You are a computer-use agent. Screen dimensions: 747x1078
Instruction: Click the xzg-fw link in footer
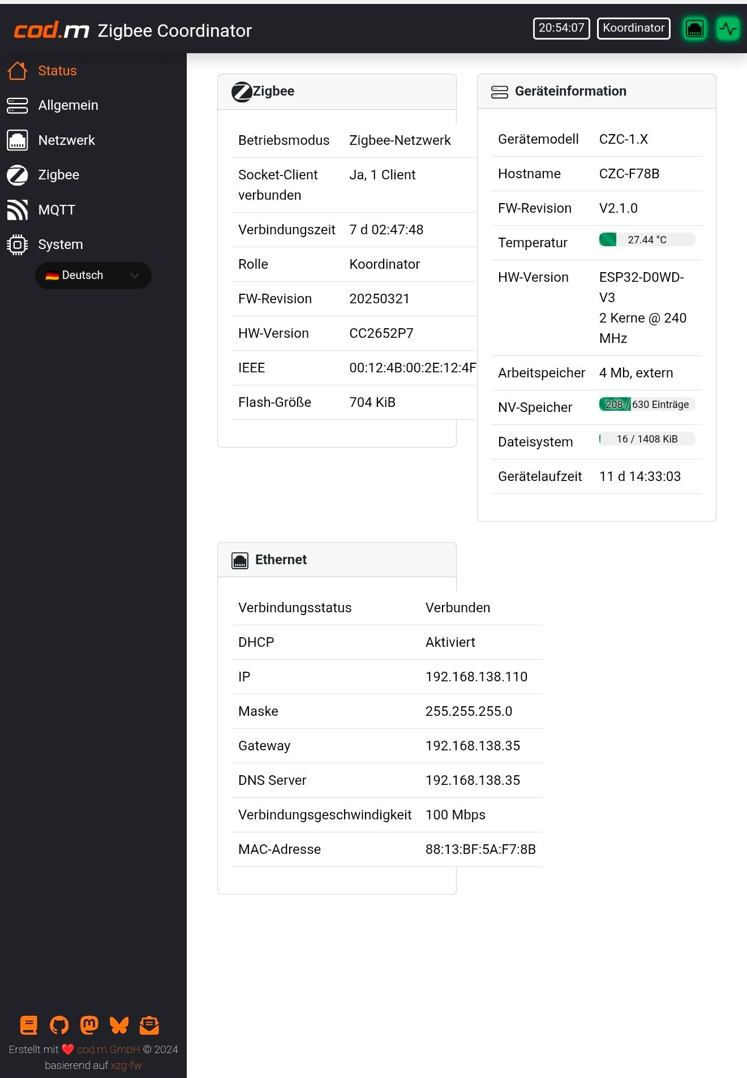126,1065
